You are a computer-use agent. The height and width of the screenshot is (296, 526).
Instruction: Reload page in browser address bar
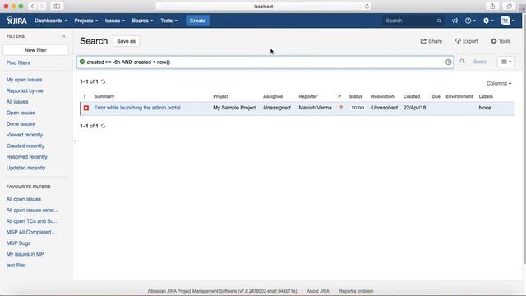pos(367,7)
